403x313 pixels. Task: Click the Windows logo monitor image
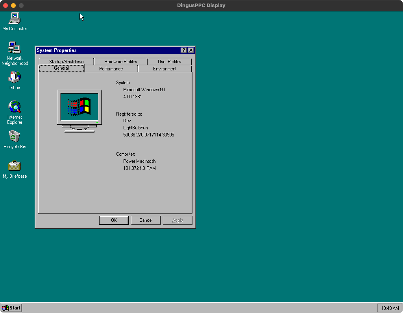coord(79,111)
